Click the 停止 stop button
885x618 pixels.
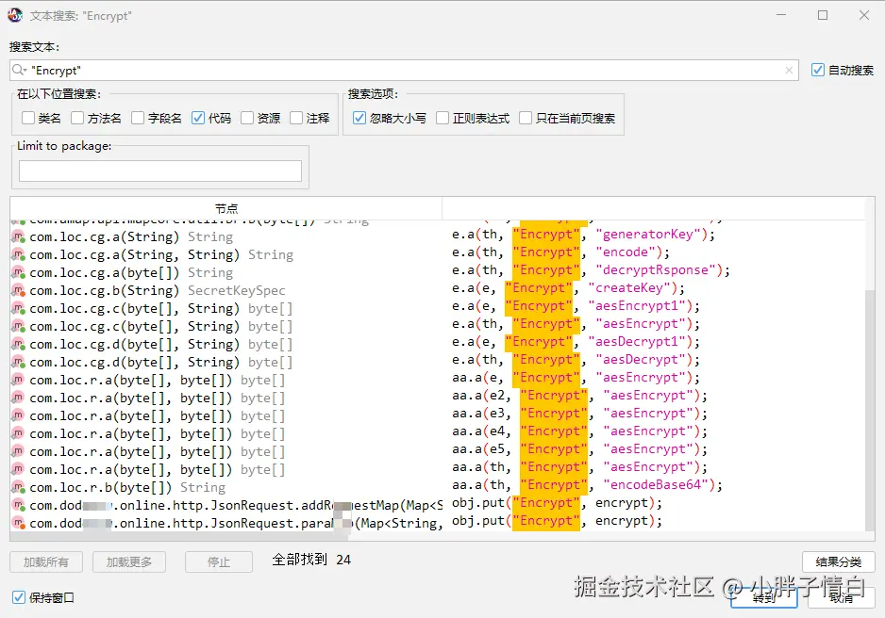coord(219,561)
